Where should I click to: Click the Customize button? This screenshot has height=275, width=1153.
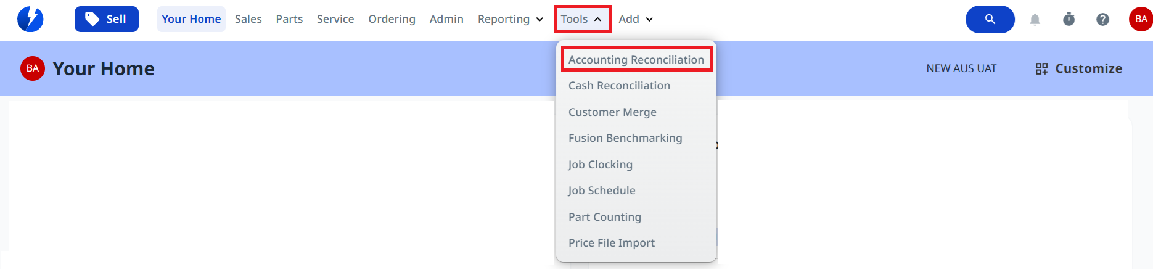(x=1078, y=68)
